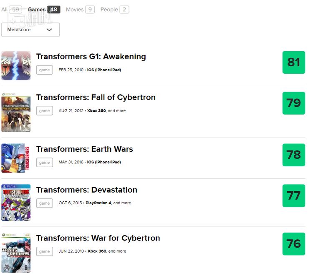Click the Fall of Cybertron cover art
This screenshot has height=278, width=313.
click(x=16, y=112)
